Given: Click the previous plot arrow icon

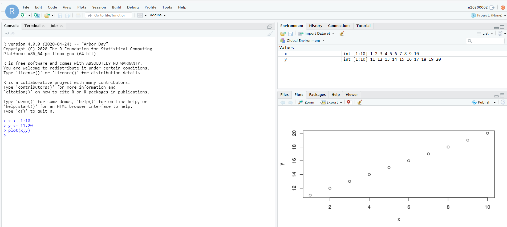Looking at the screenshot, I should [283, 102].
